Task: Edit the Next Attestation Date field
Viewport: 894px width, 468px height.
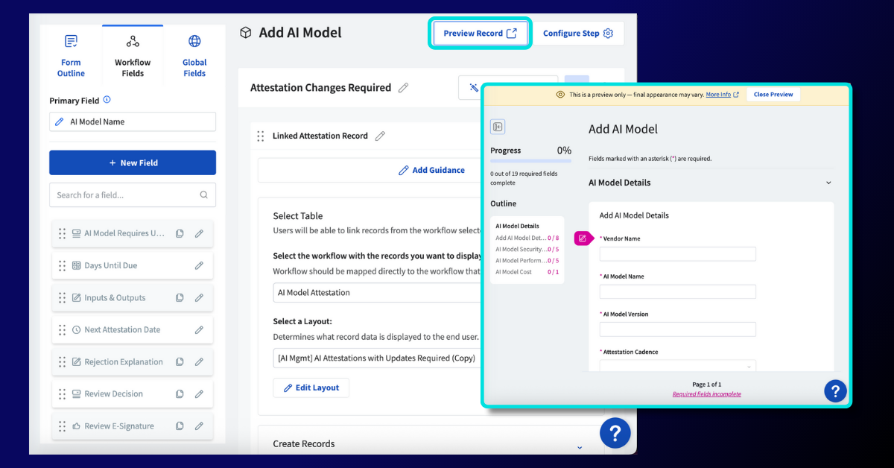Action: (199, 329)
